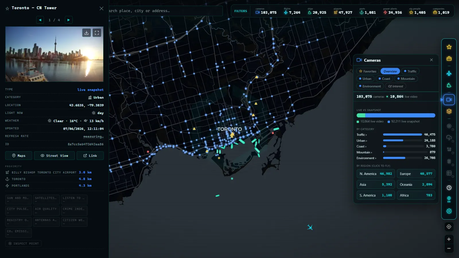Image resolution: width=459 pixels, height=258 pixels.
Task: Click the live vs snapshot progress bar
Action: pyautogui.click(x=396, y=116)
